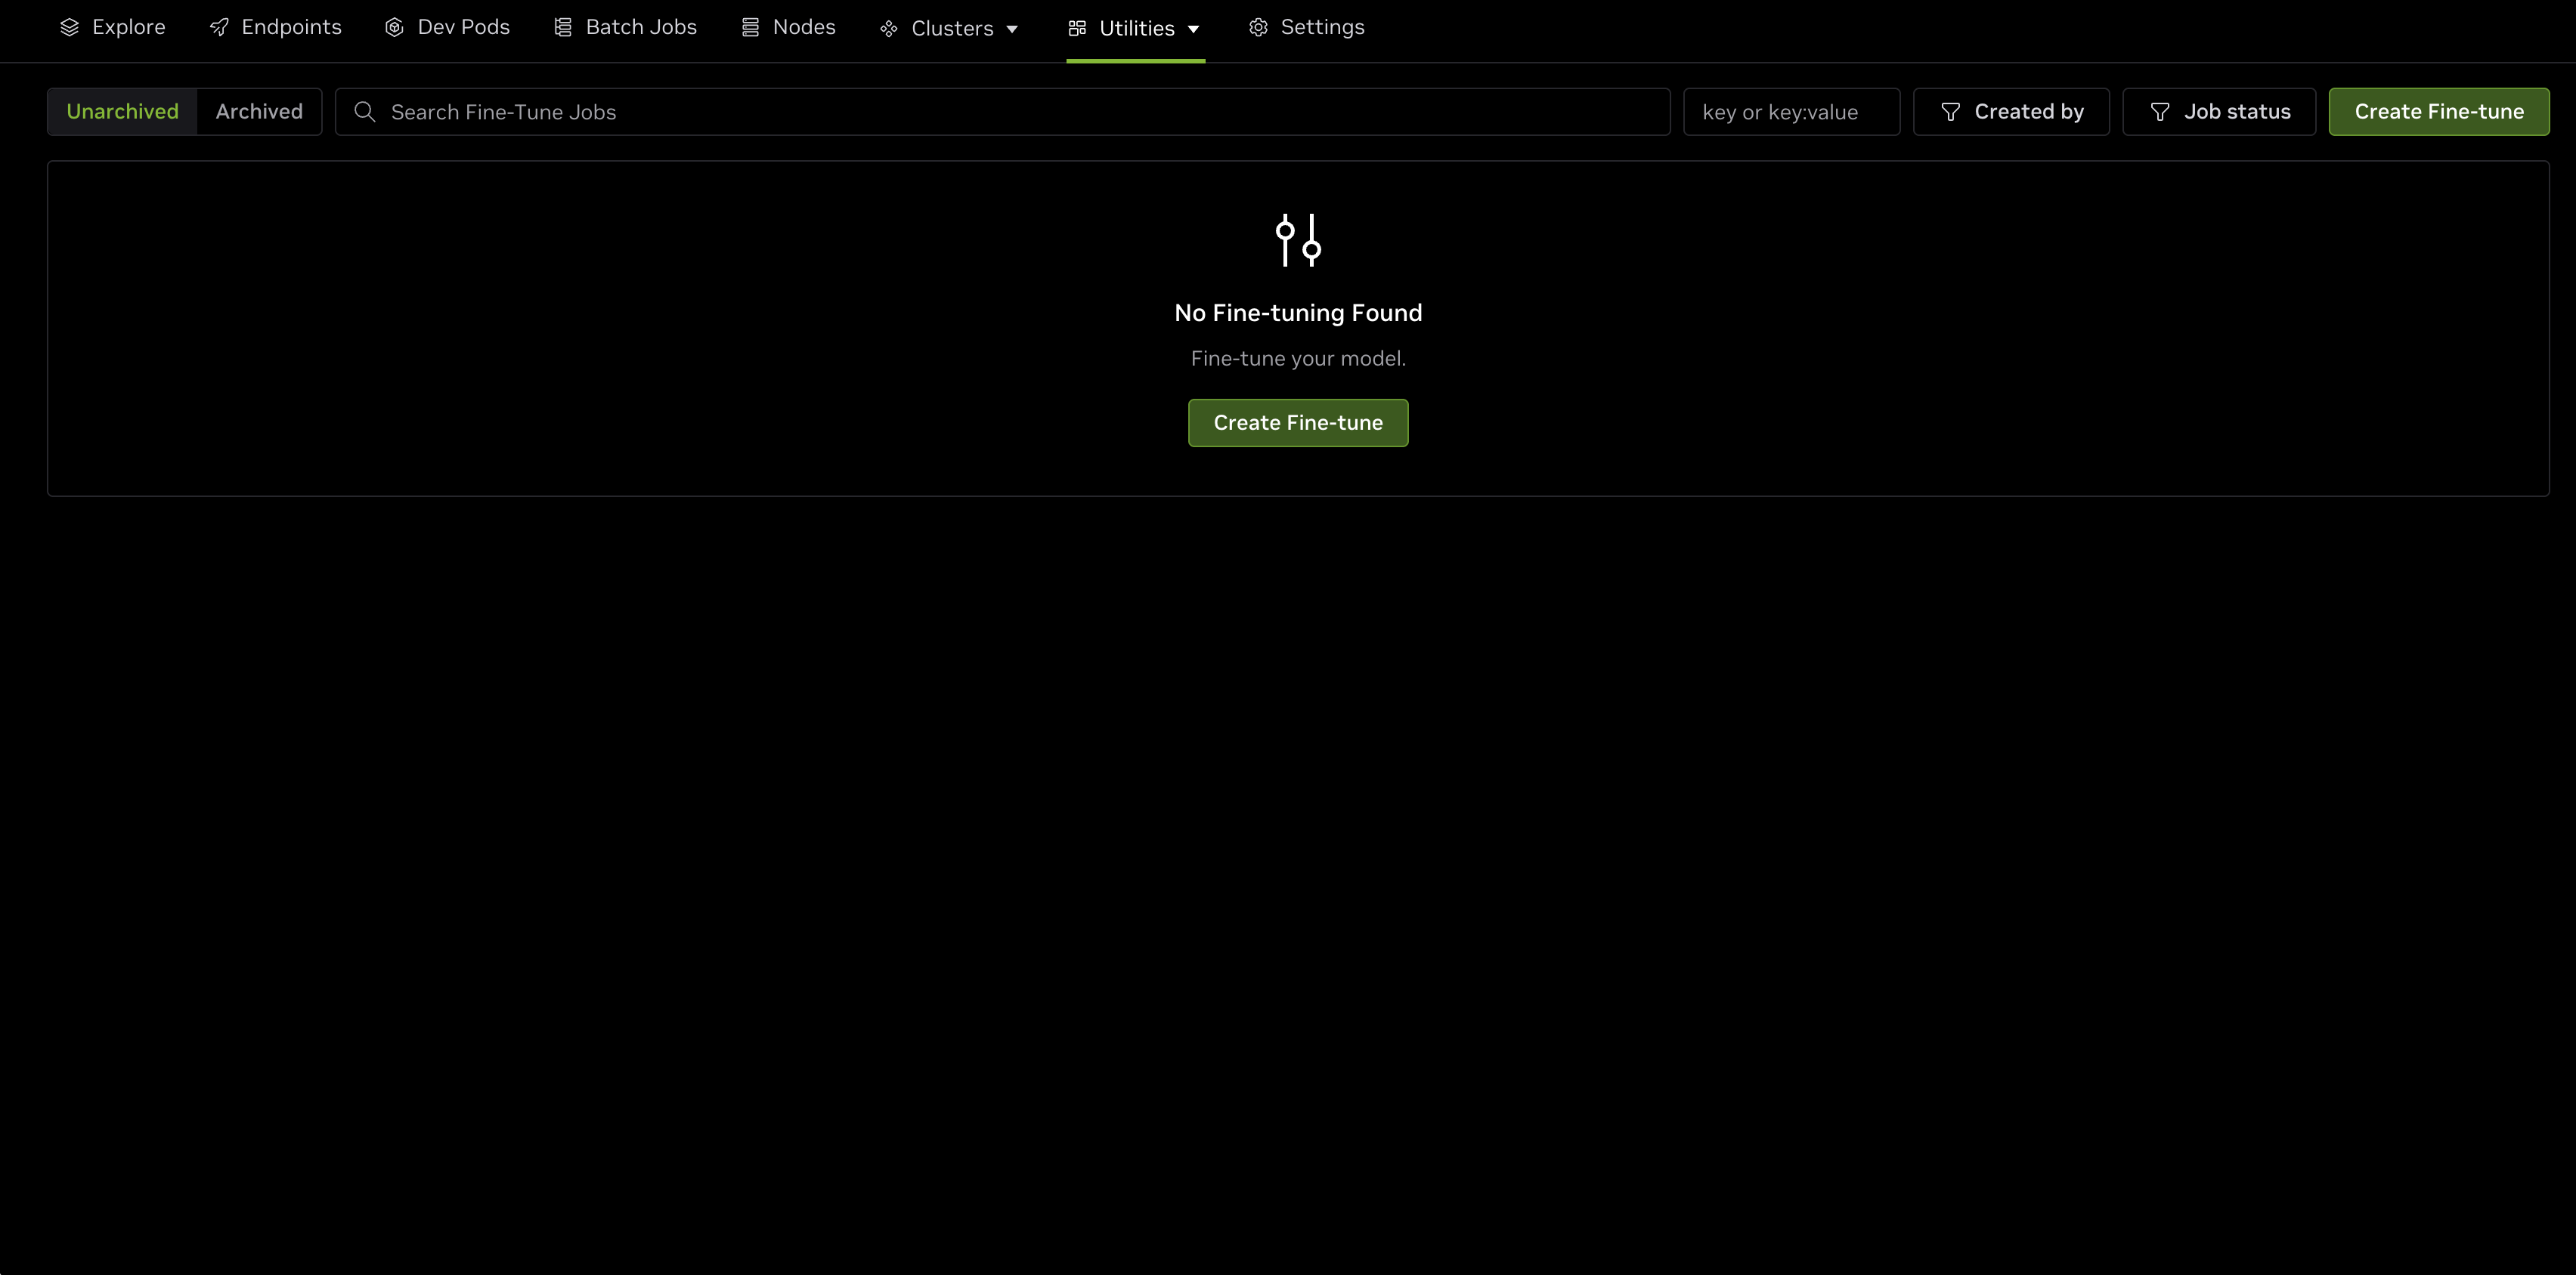
Task: Click the center Create Fine-tune button
Action: point(1297,423)
